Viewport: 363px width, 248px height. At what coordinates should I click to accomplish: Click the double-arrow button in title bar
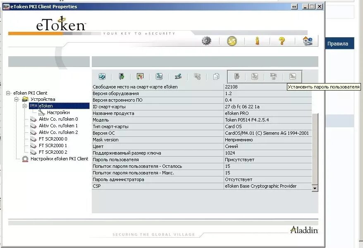click(294, 7)
